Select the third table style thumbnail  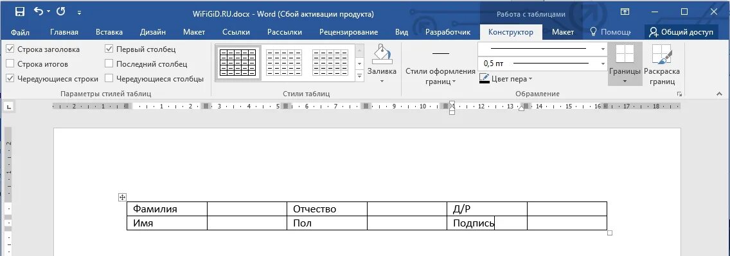(330, 63)
